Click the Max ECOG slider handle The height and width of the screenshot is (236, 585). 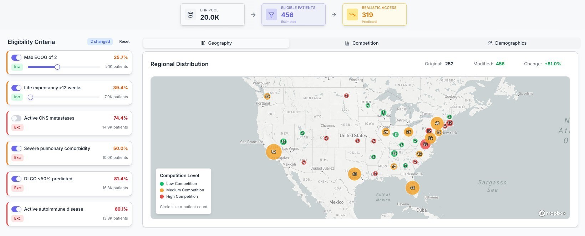coord(57,67)
